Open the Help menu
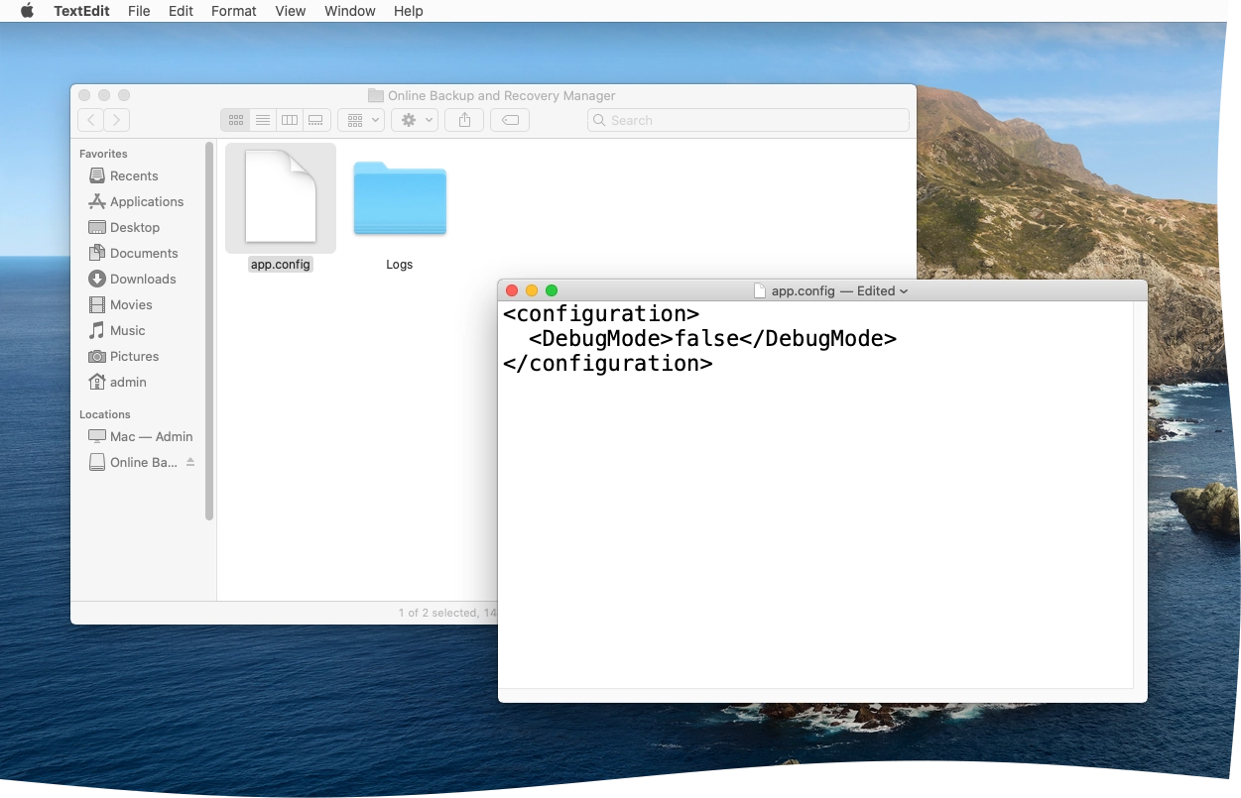This screenshot has height=798, width=1241. tap(409, 11)
